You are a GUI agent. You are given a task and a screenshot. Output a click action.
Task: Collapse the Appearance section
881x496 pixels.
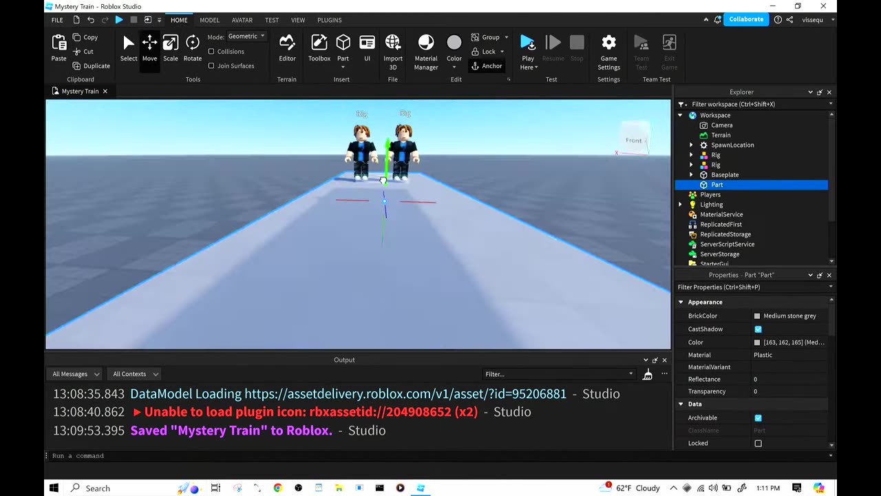(681, 302)
